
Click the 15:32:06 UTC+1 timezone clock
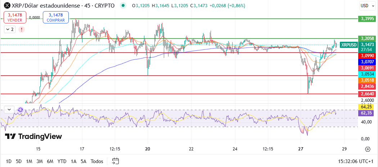(x=356, y=161)
